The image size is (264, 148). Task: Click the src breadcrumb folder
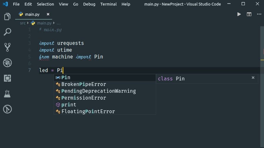pyautogui.click(x=23, y=23)
